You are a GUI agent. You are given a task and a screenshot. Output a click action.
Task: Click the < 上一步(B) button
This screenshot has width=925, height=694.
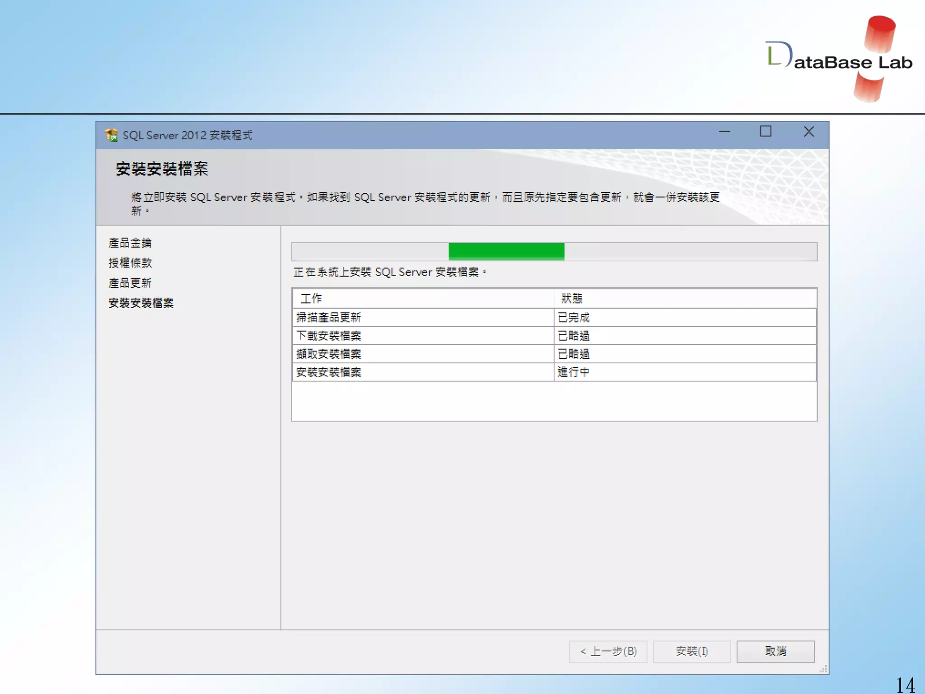(x=608, y=651)
